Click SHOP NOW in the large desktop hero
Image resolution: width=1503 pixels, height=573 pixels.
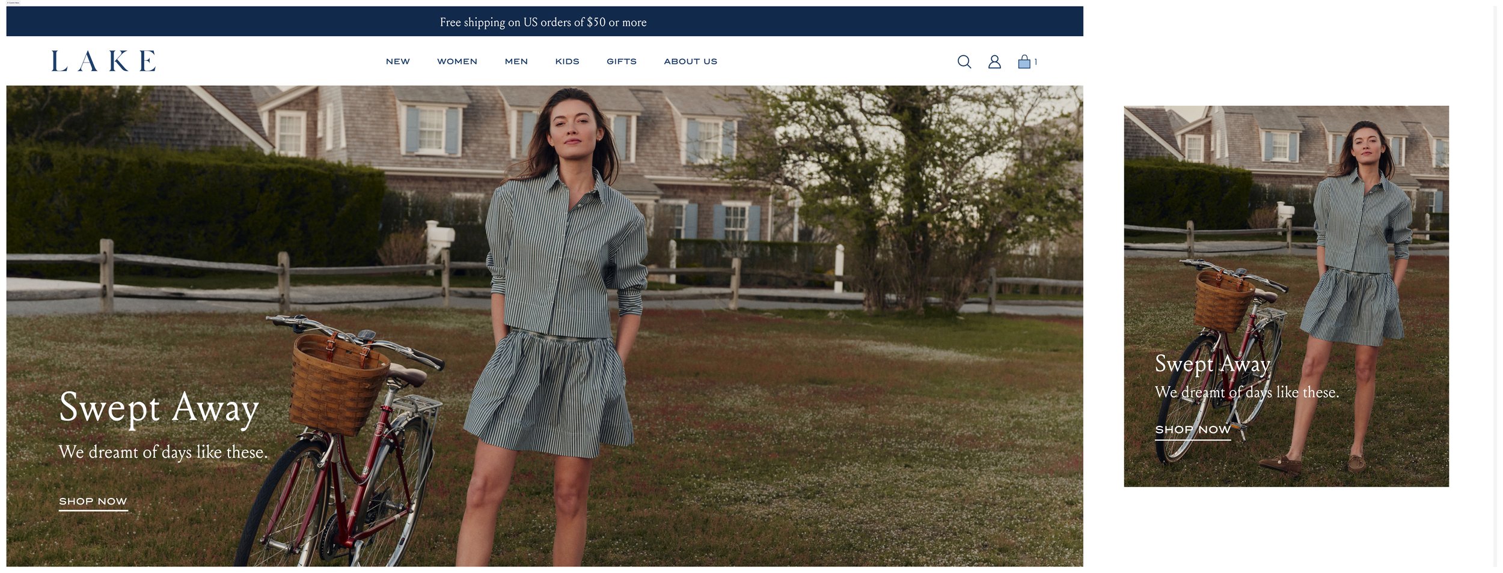tap(93, 502)
